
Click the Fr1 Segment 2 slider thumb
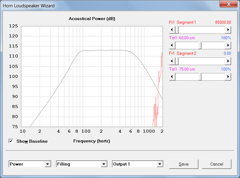177,61
